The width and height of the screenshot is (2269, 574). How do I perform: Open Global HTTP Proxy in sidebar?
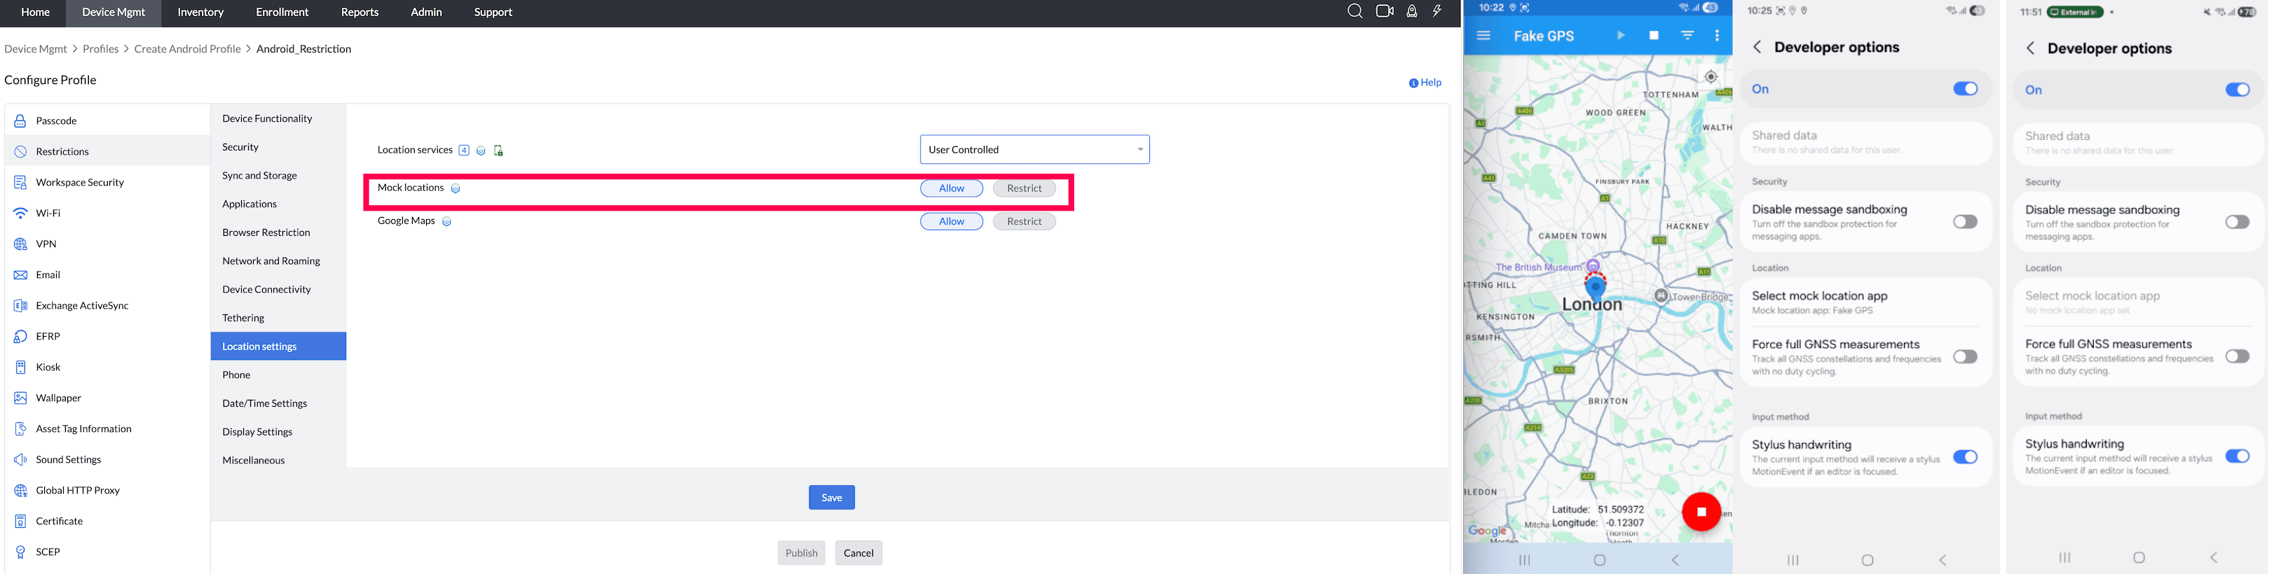(107, 491)
